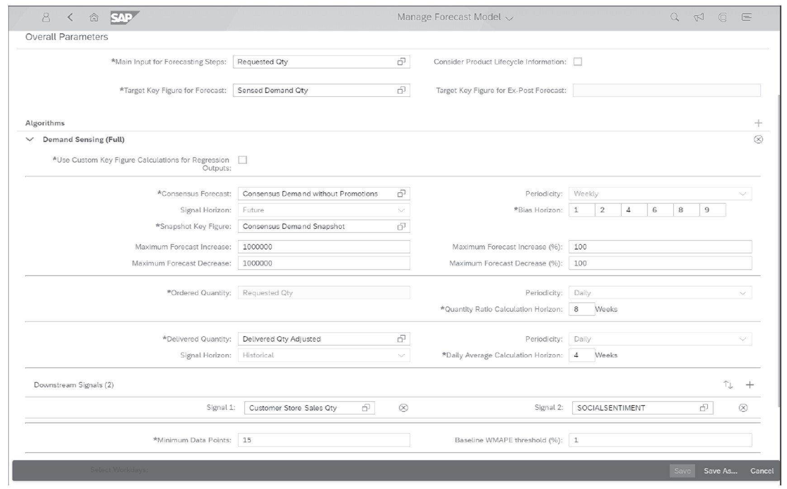Click the Save As... button
This screenshot has height=489, width=787.
coord(721,470)
